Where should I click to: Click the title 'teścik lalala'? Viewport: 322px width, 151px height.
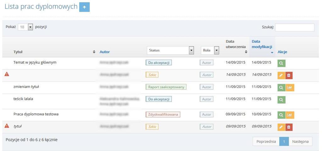click(x=23, y=99)
